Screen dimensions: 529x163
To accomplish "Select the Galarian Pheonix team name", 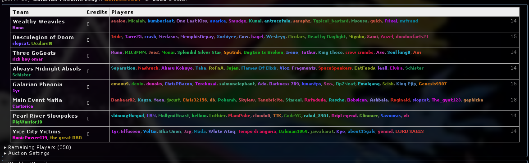I will click(x=37, y=84).
